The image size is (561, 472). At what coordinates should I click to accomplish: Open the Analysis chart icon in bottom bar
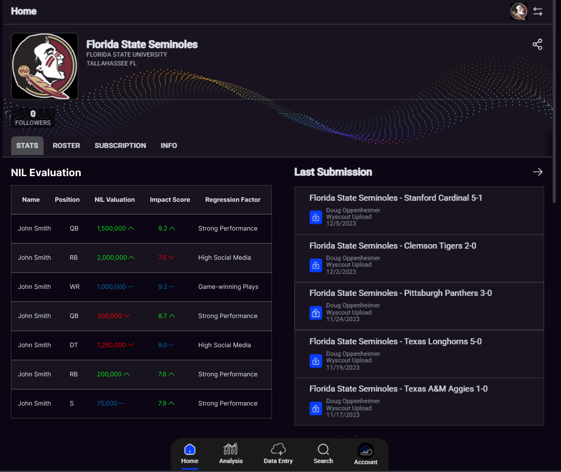tap(231, 449)
